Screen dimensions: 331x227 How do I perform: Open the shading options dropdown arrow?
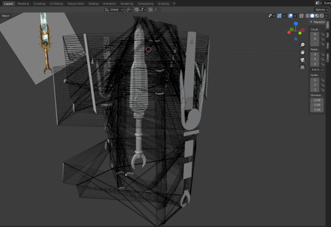click(x=327, y=16)
